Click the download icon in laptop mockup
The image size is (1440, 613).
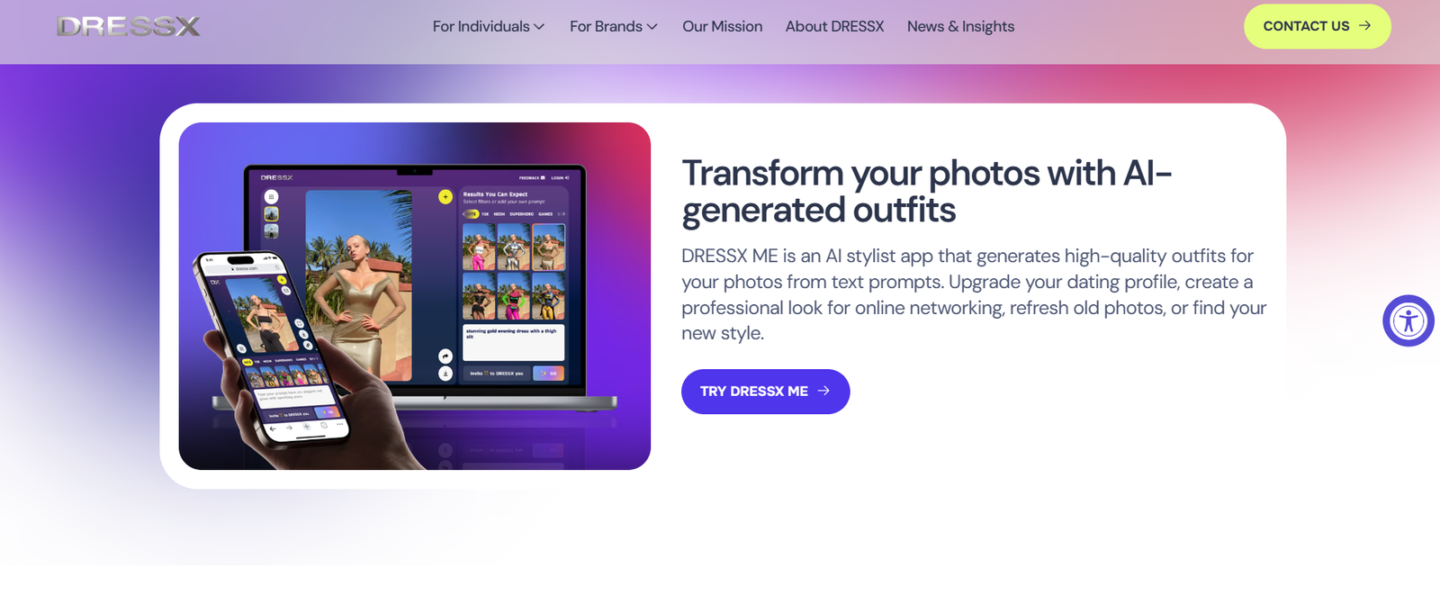[x=445, y=373]
